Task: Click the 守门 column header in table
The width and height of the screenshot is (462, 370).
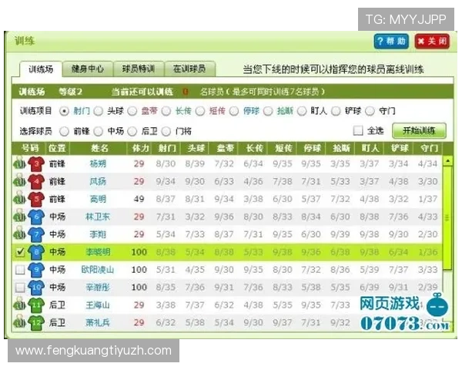Action: tap(429, 148)
